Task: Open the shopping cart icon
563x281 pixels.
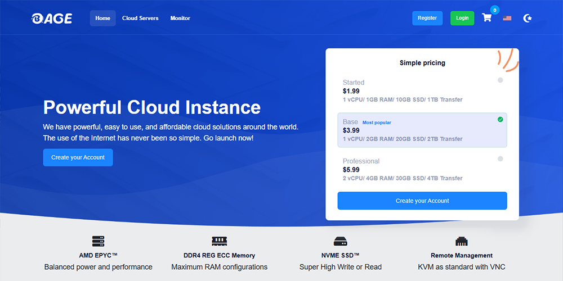Action: pos(486,18)
